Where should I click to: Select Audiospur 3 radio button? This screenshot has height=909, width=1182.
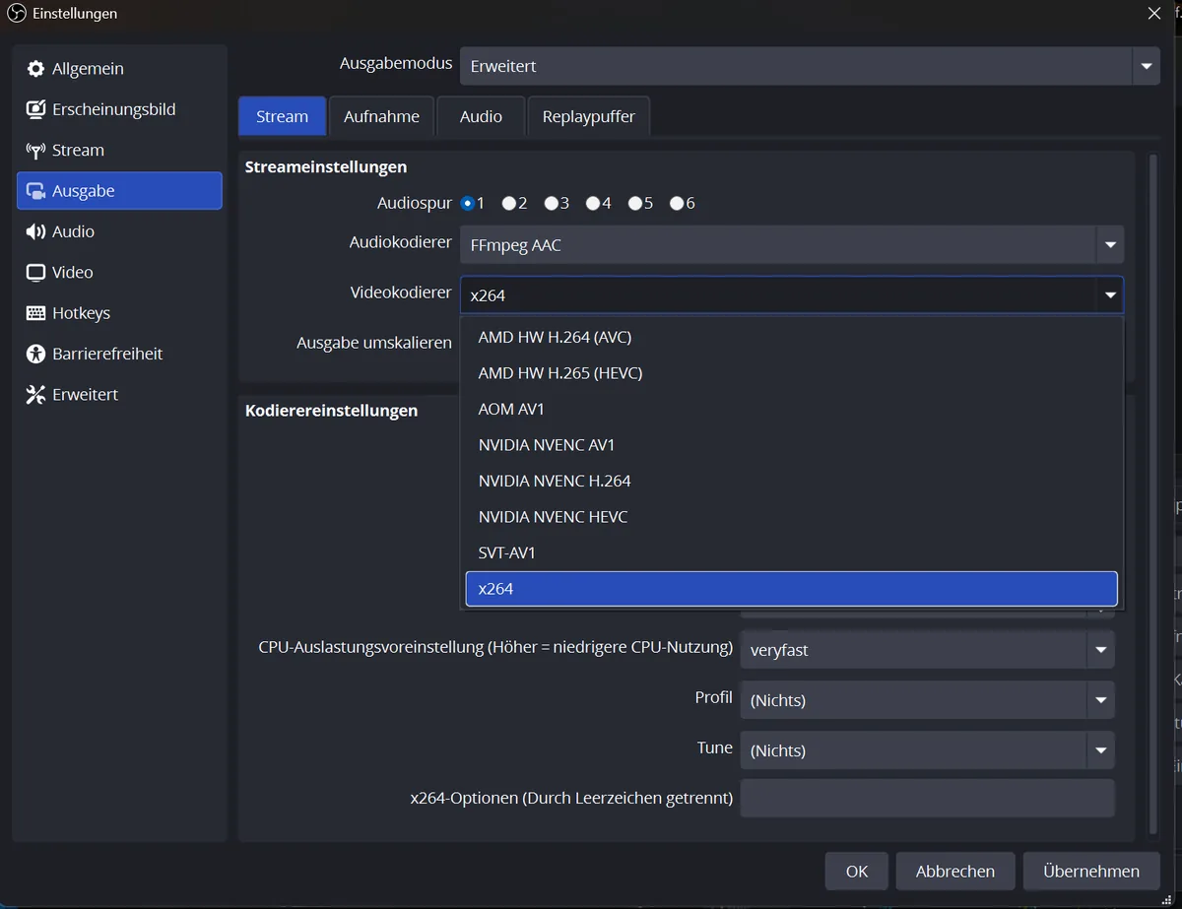(552, 203)
